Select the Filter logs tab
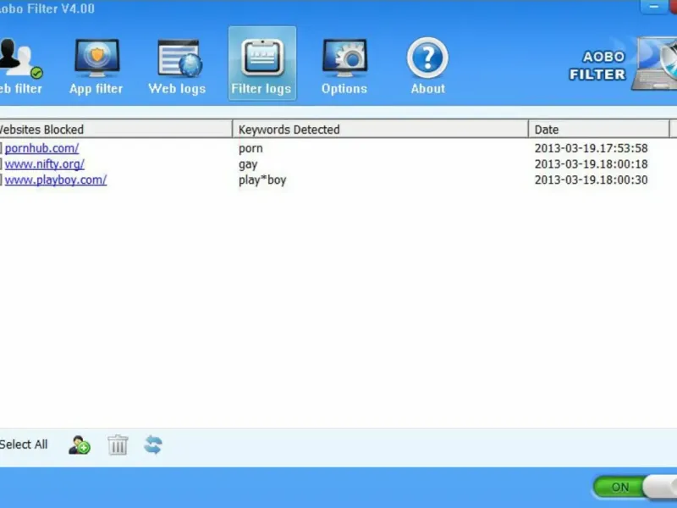 pos(262,63)
